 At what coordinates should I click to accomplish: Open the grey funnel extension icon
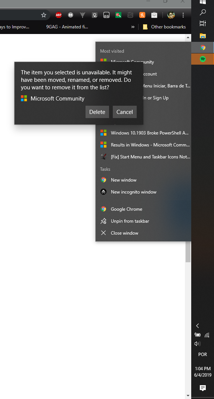coord(83,15)
